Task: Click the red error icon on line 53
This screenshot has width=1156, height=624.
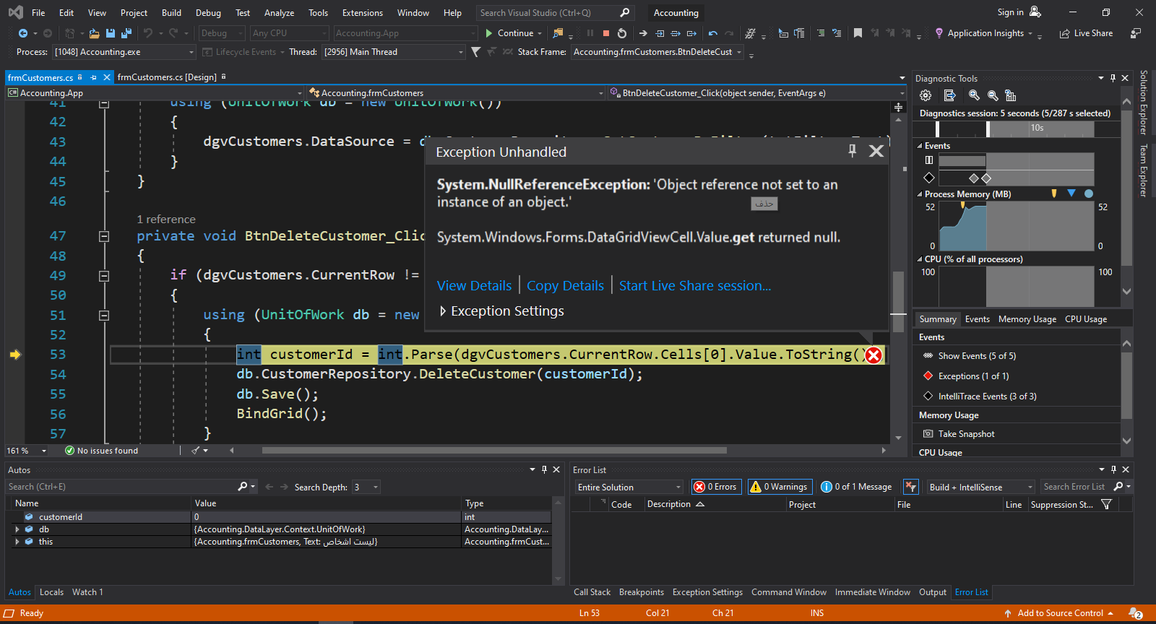Action: point(874,355)
